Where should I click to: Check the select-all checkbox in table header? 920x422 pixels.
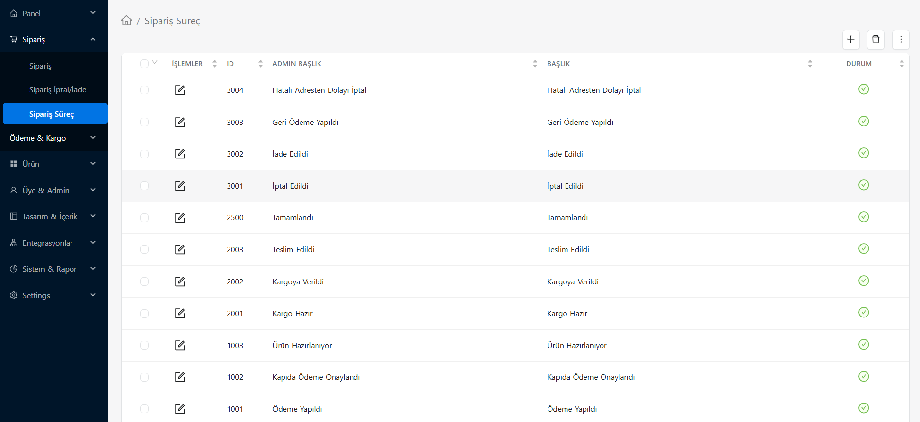coord(144,64)
